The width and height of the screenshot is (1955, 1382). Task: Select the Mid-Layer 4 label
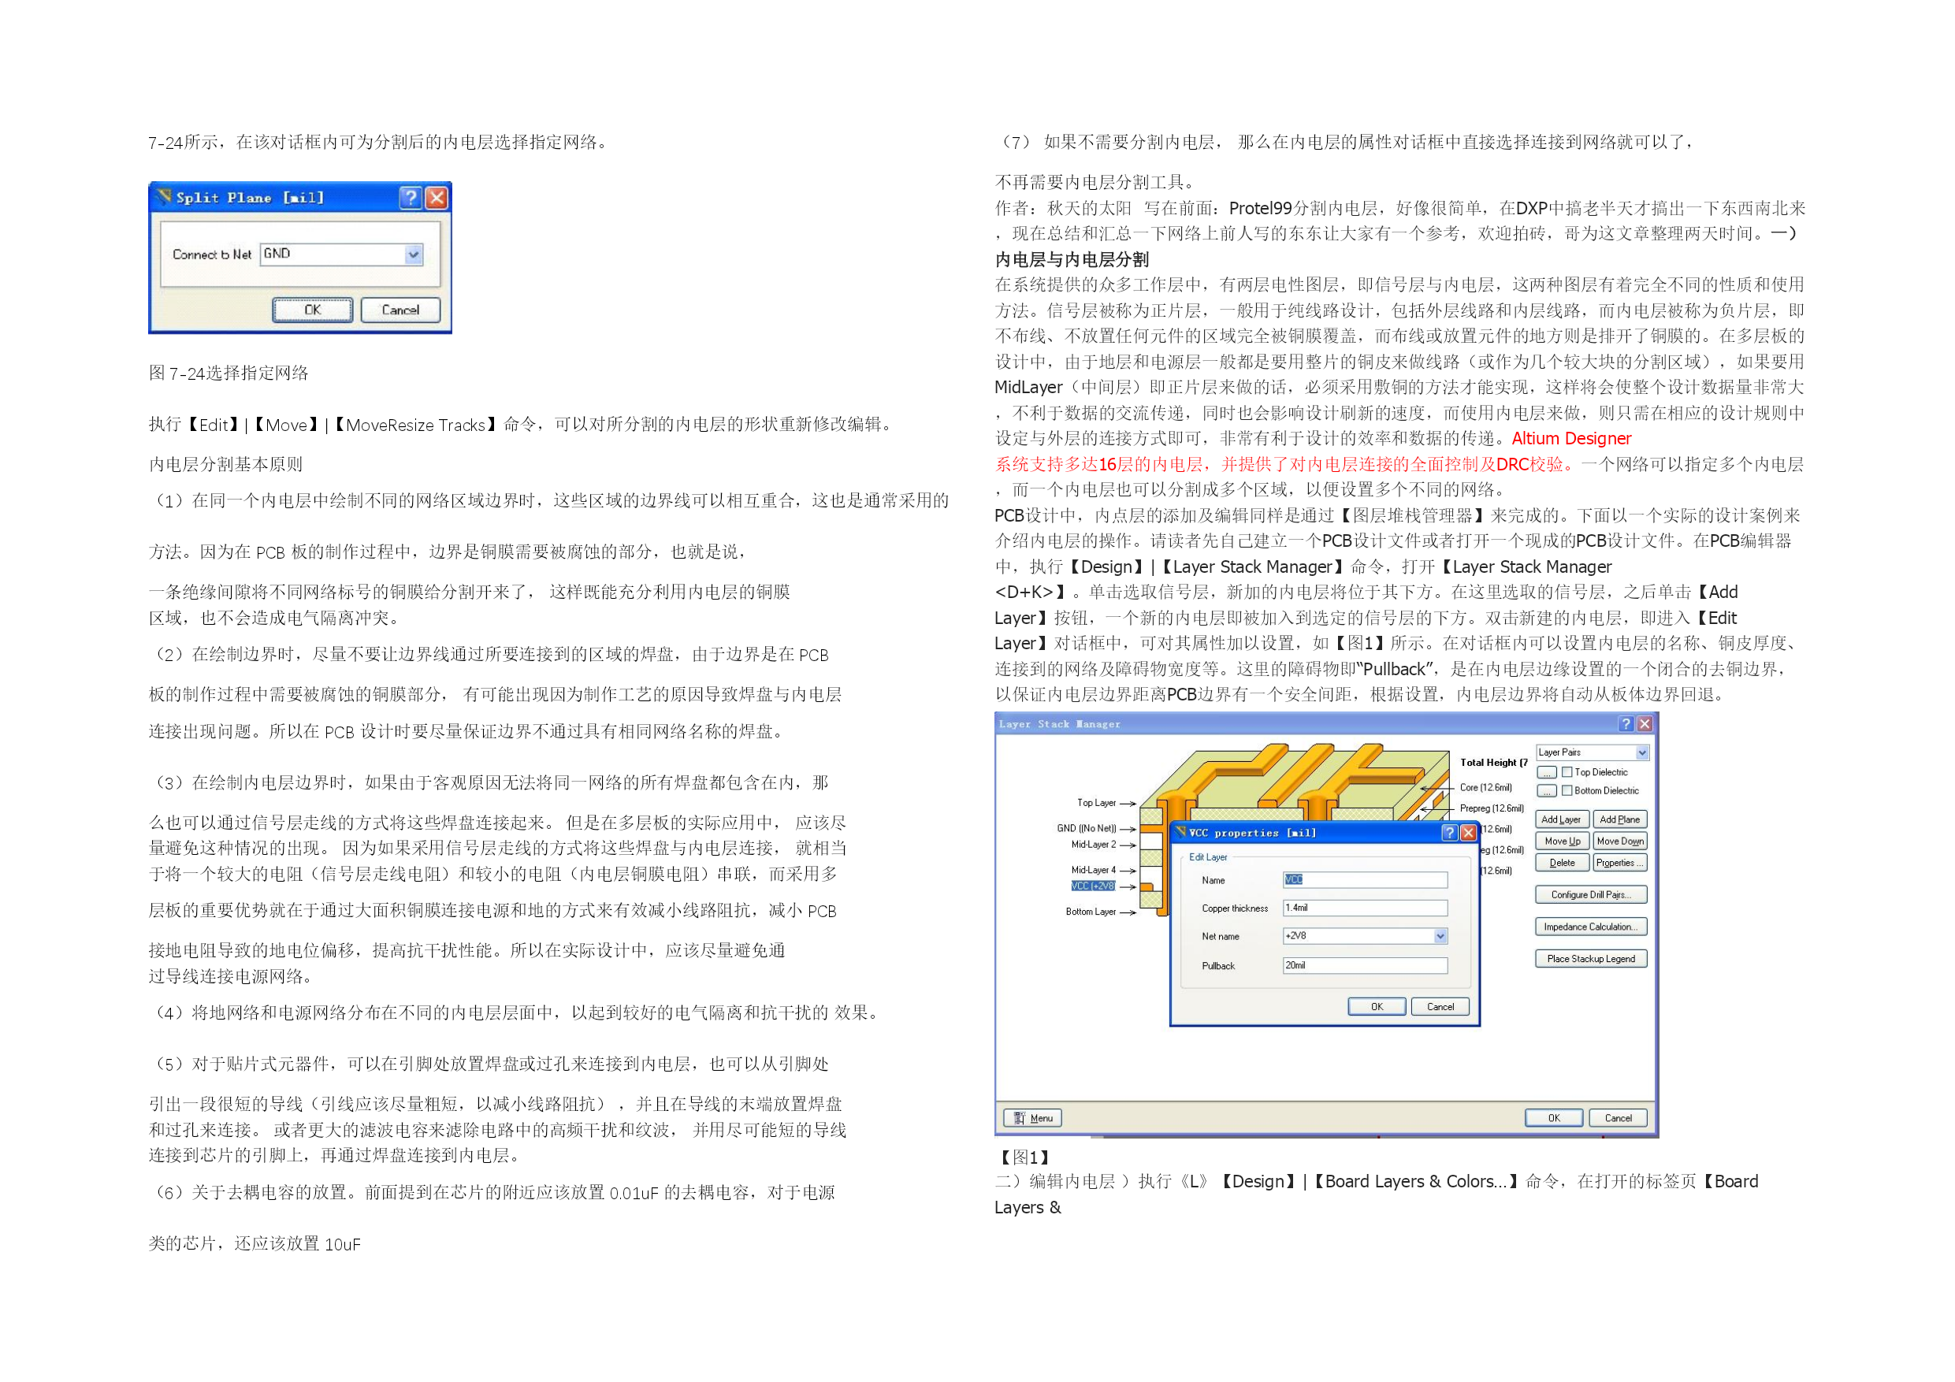[1093, 870]
